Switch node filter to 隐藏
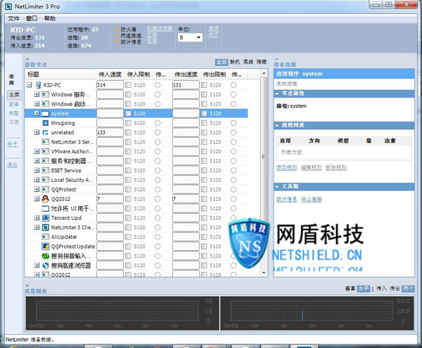The image size is (422, 348). pos(262,62)
